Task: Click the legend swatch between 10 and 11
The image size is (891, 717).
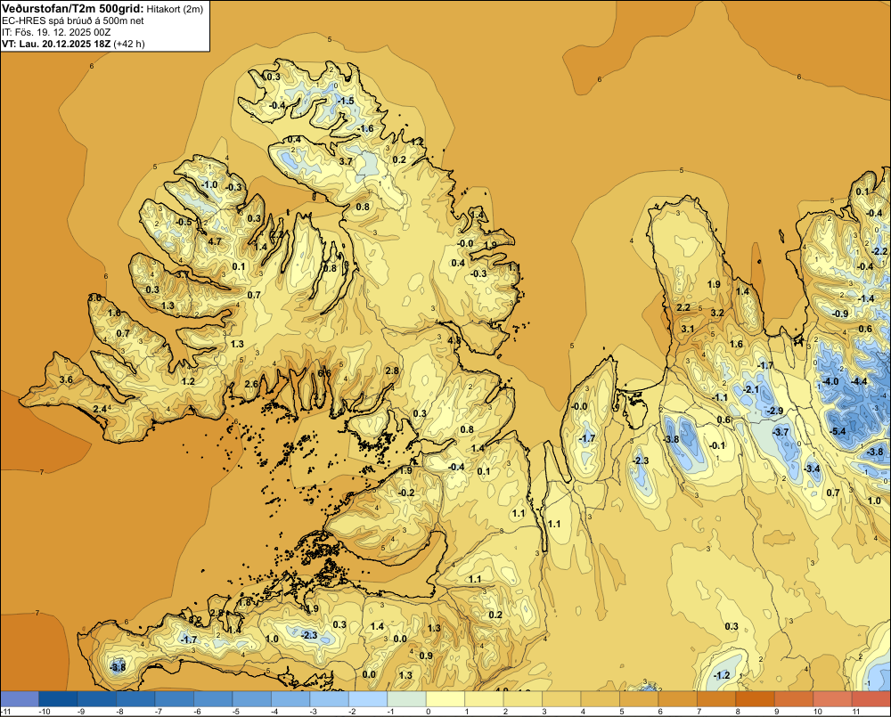Action: (832, 698)
